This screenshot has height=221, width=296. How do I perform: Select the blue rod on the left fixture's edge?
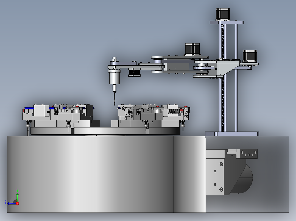tap(29, 108)
